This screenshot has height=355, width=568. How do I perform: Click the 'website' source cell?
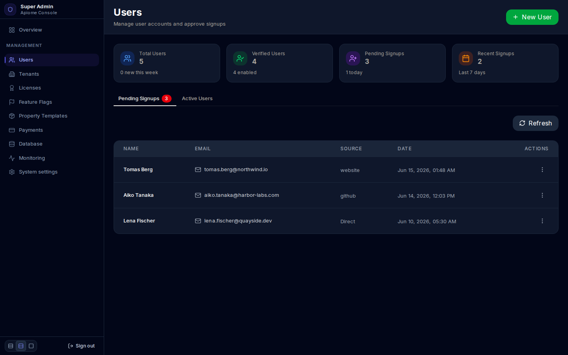350,170
